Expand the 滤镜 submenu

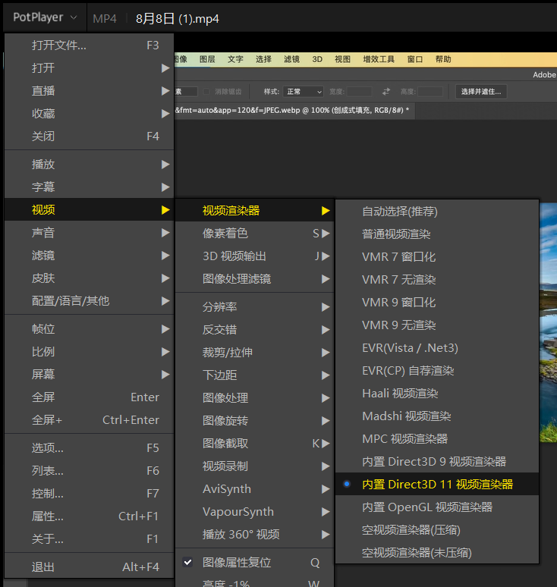[x=89, y=256]
